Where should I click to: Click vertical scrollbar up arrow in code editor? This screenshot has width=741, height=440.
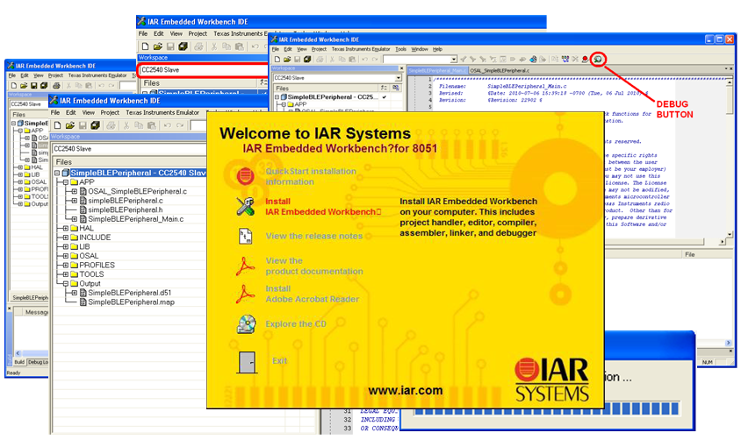point(730,82)
